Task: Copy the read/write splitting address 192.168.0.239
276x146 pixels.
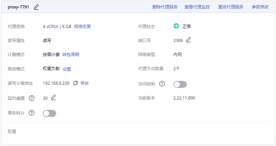Action: pos(75,83)
